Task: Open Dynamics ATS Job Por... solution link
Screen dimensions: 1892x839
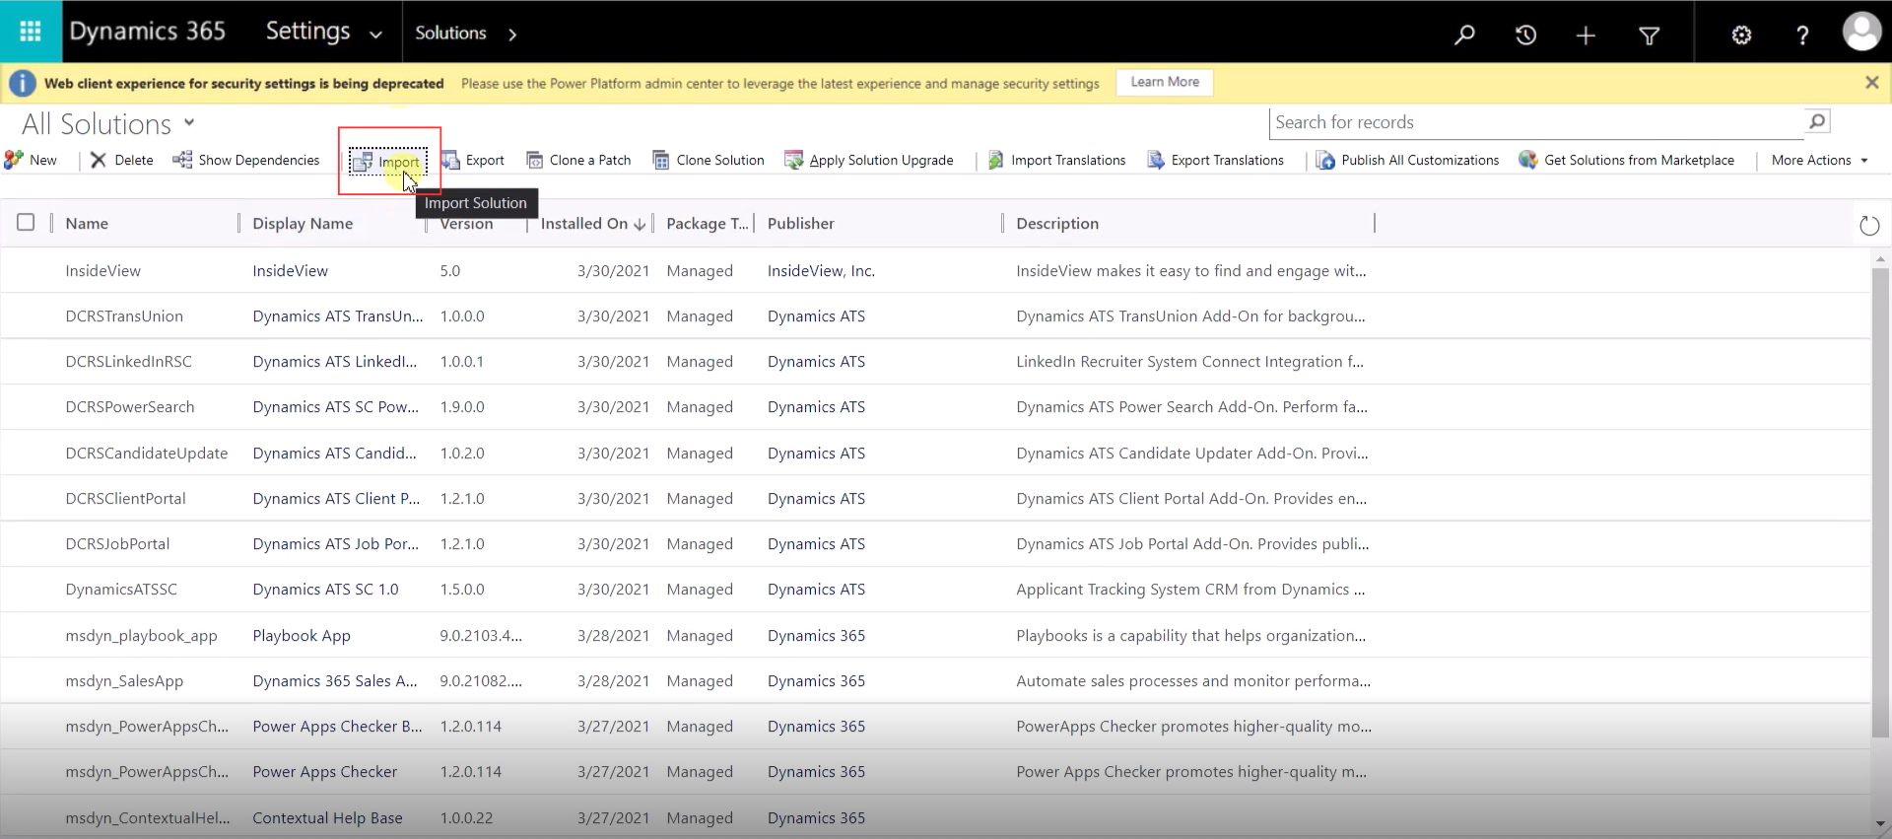Action: point(335,544)
